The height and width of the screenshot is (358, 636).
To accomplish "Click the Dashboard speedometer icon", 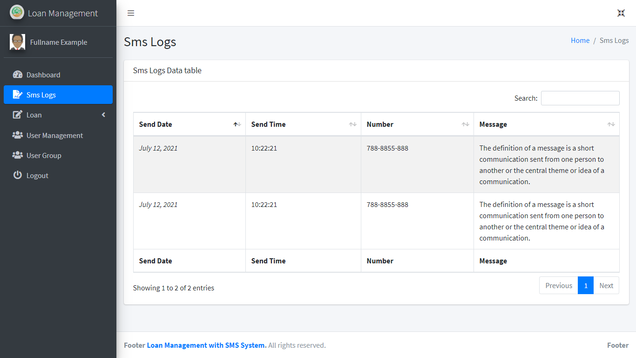I will click(18, 75).
